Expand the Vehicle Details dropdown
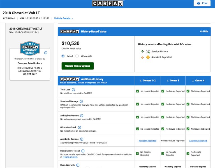The image size is (215, 168). click(63, 18)
